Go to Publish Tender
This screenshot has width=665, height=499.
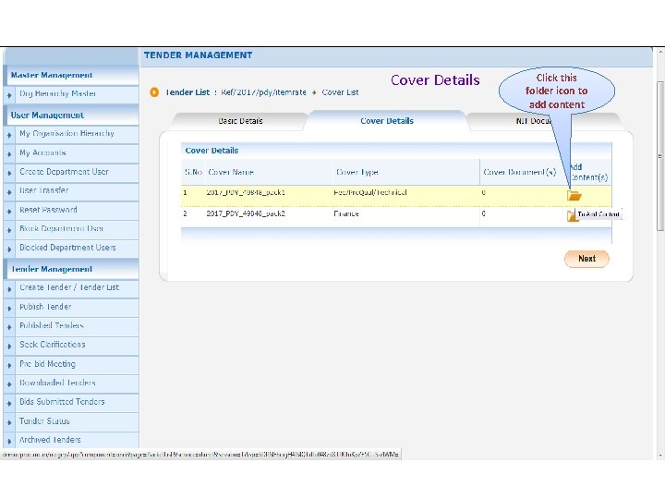pos(45,307)
